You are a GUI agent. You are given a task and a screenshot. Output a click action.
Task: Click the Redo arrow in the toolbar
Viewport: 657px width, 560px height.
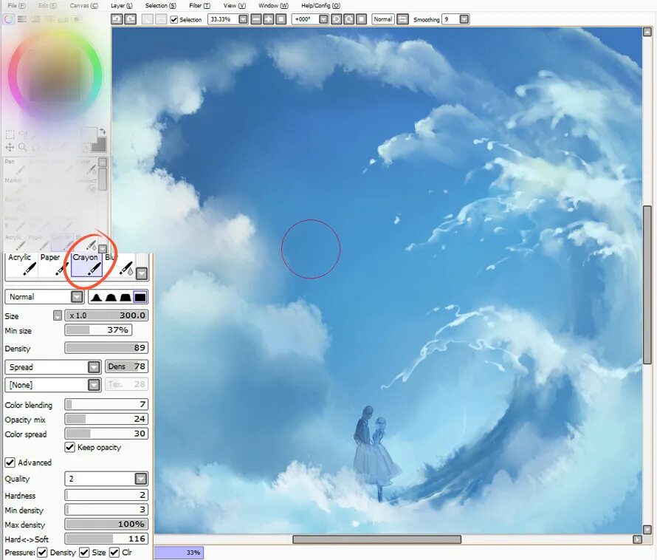(131, 19)
